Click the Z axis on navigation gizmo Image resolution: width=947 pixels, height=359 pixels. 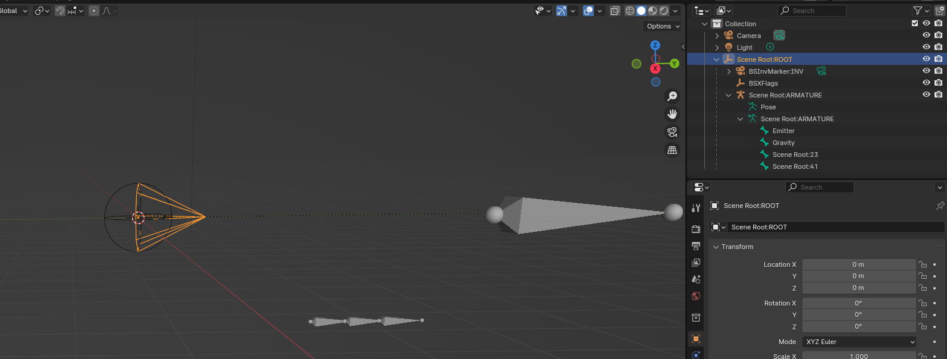[655, 45]
